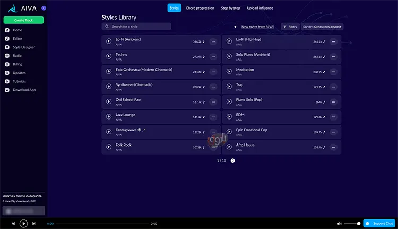
Task: Click the Create Track button
Action: pyautogui.click(x=23, y=20)
